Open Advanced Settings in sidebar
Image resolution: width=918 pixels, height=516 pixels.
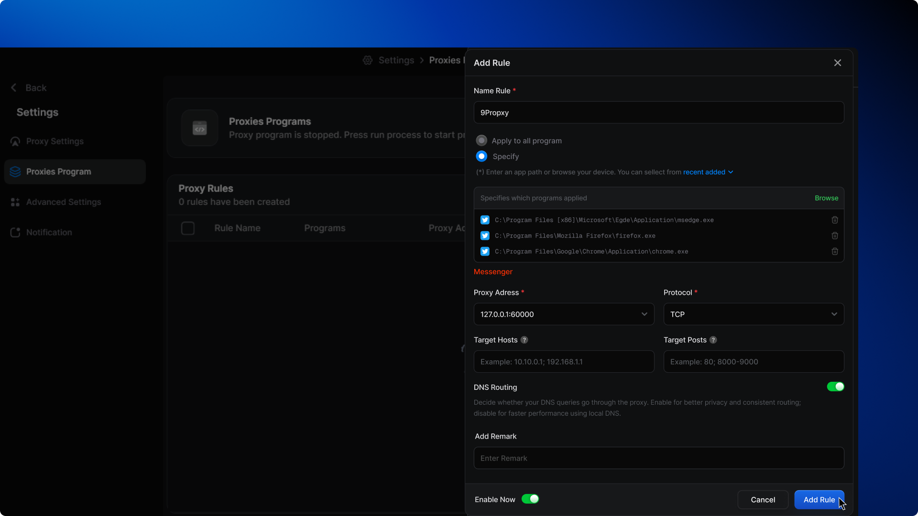coord(63,202)
